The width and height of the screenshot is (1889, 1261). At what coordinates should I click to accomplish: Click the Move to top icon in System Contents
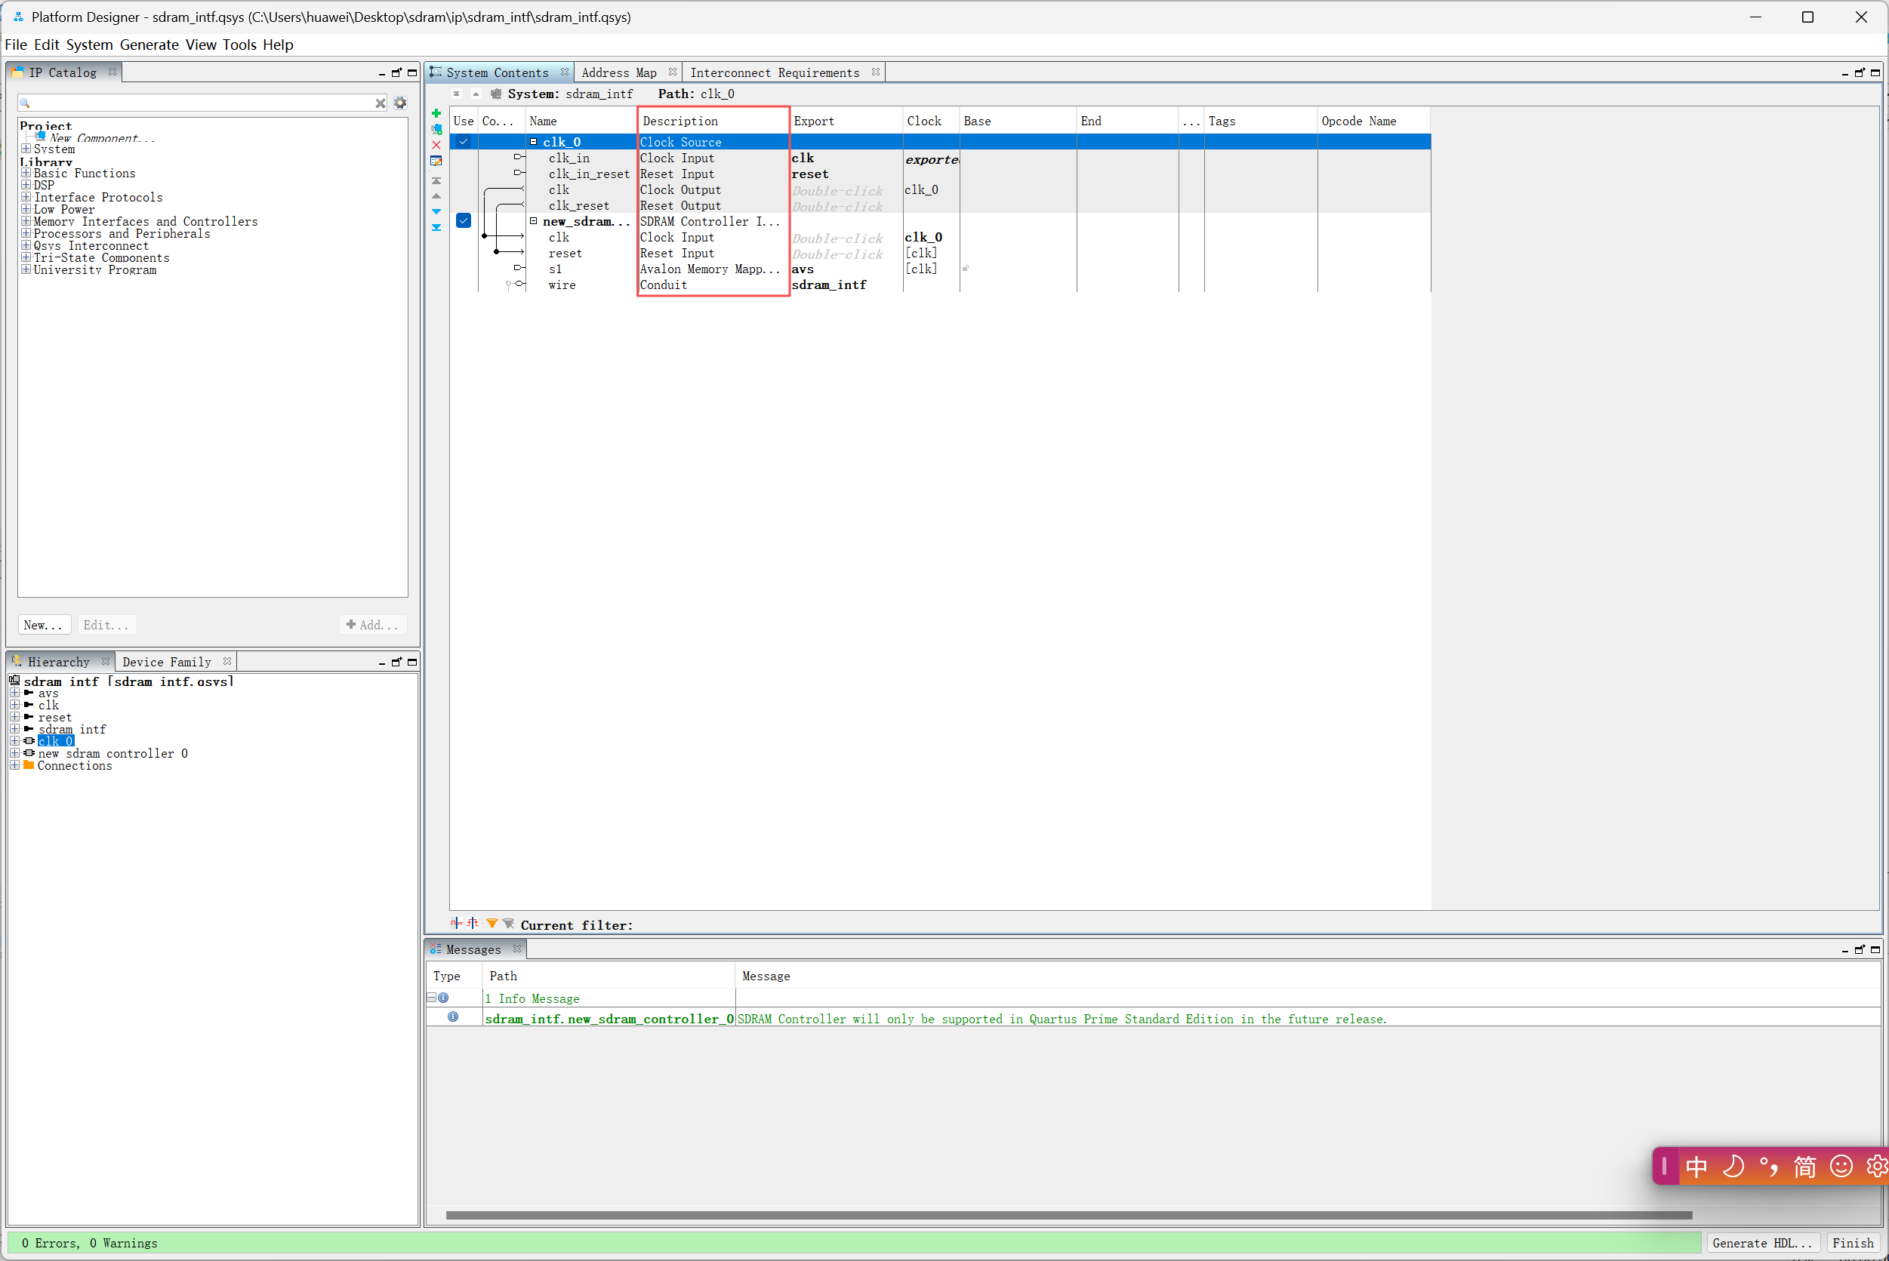coord(437,180)
